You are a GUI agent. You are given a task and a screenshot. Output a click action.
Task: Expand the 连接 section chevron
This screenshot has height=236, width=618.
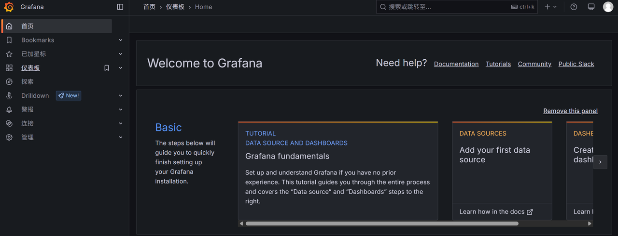tap(121, 123)
